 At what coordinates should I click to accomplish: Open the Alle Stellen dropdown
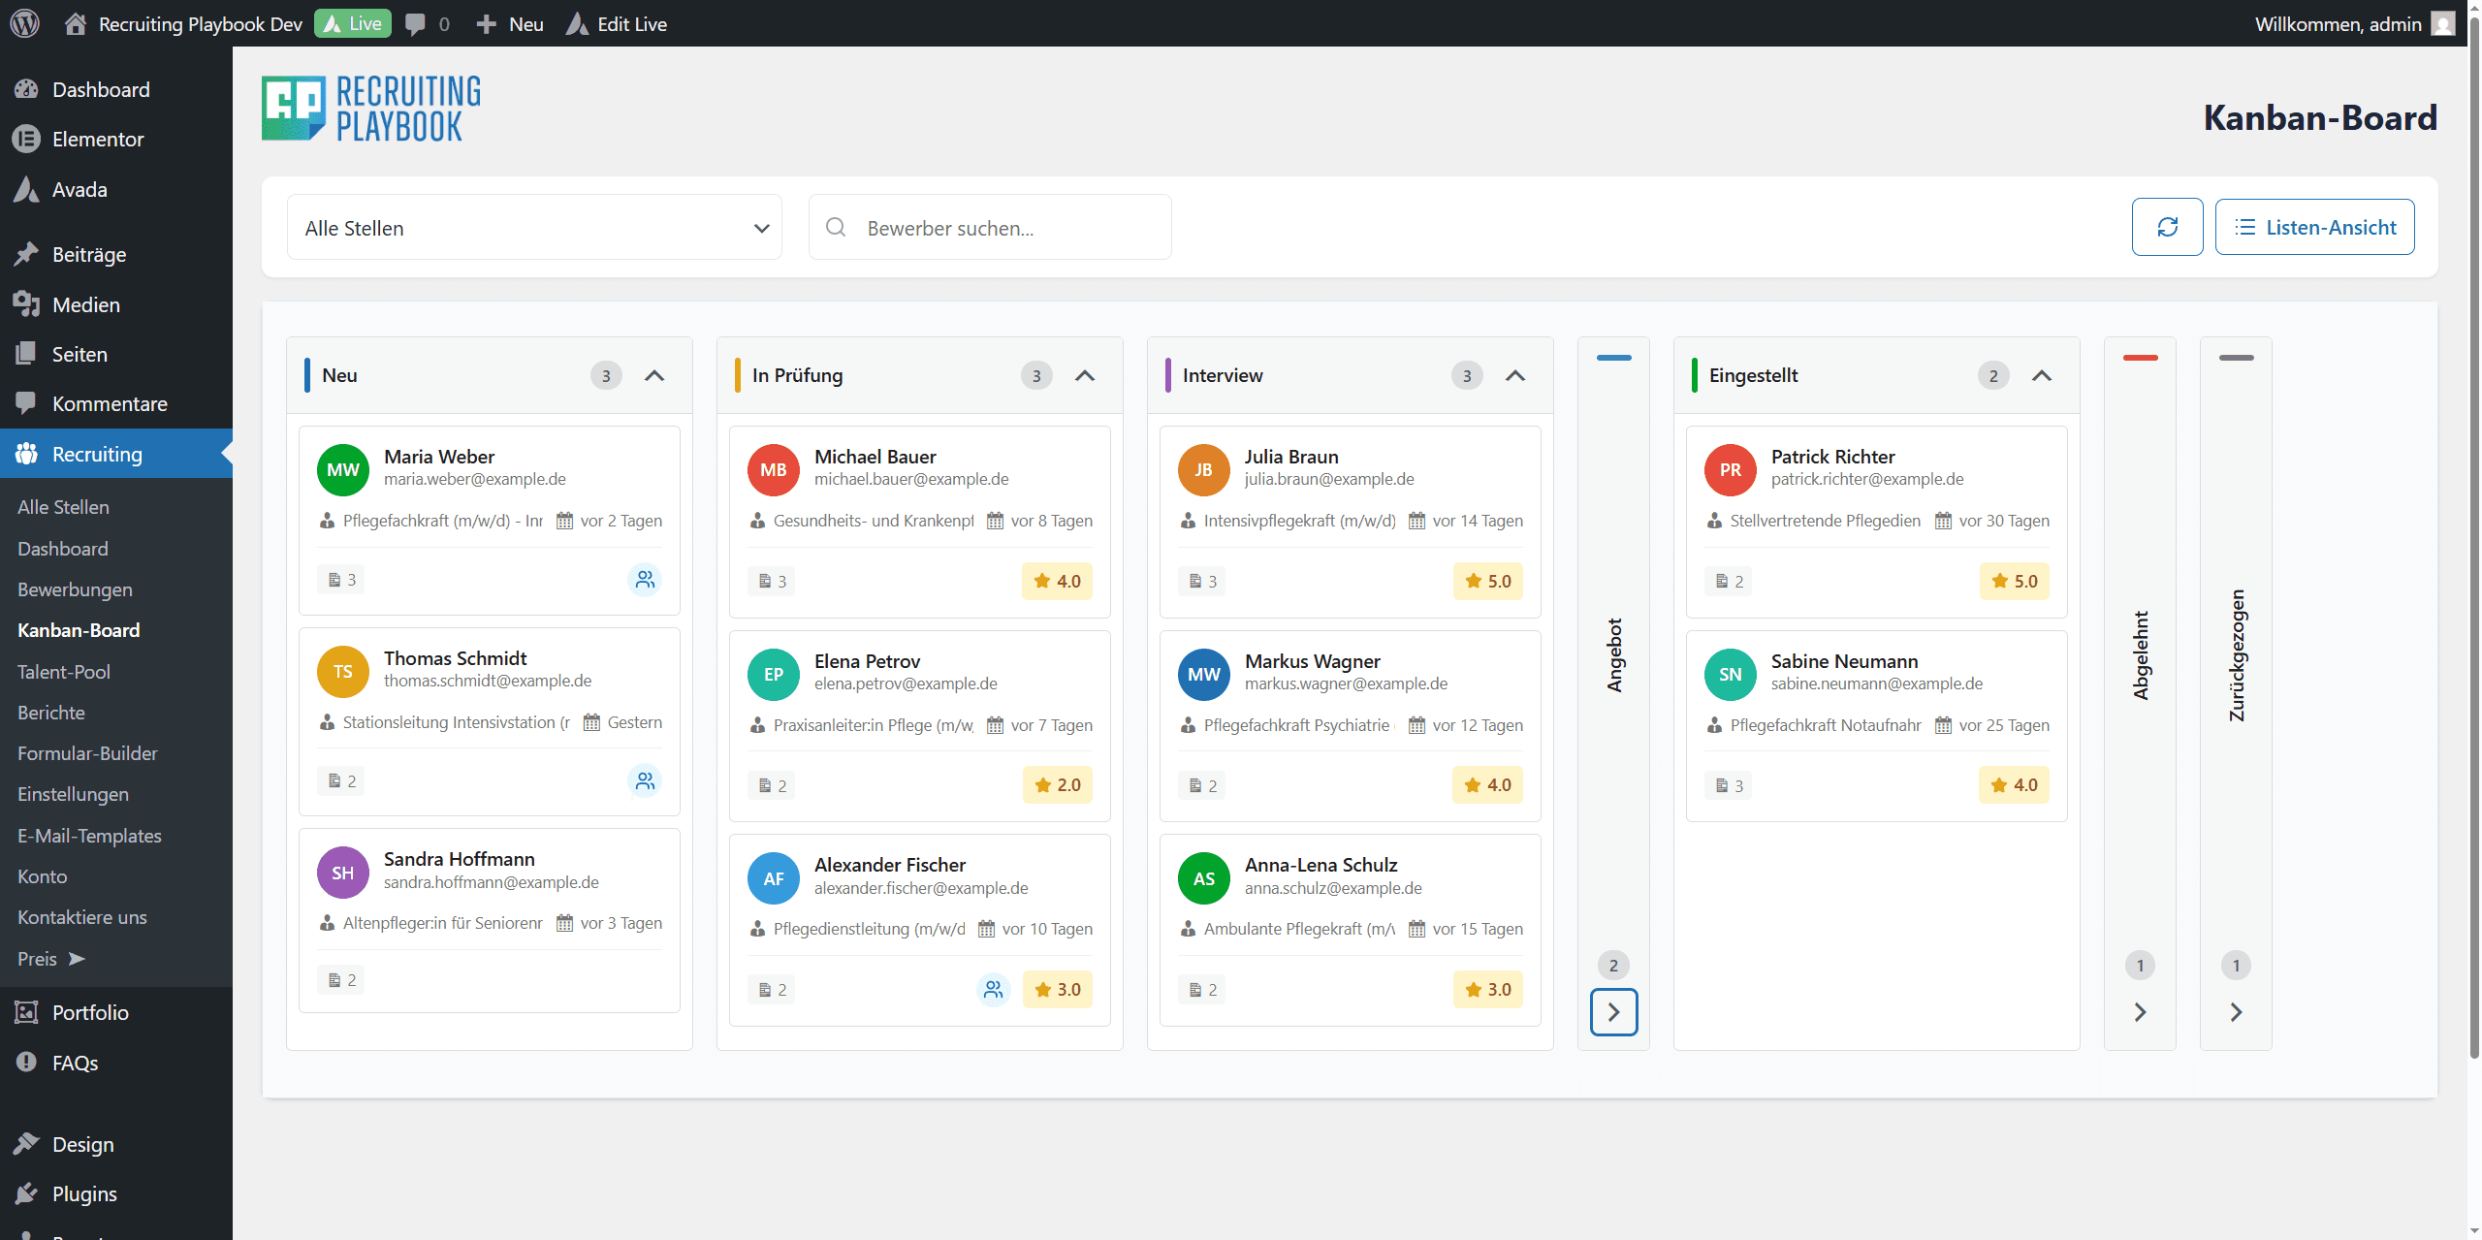[534, 228]
